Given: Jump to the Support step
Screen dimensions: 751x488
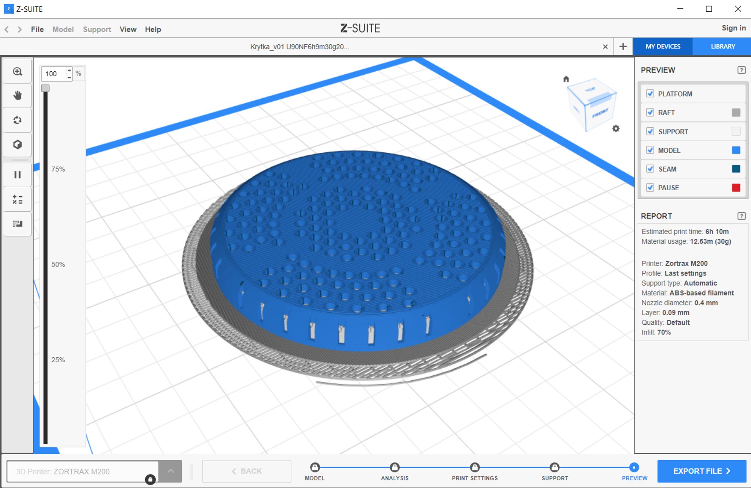Looking at the screenshot, I should click(x=555, y=467).
